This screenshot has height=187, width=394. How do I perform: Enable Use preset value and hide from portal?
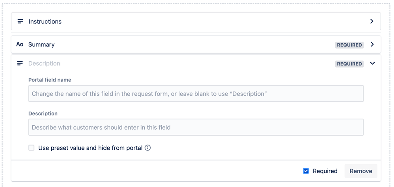tap(32, 148)
